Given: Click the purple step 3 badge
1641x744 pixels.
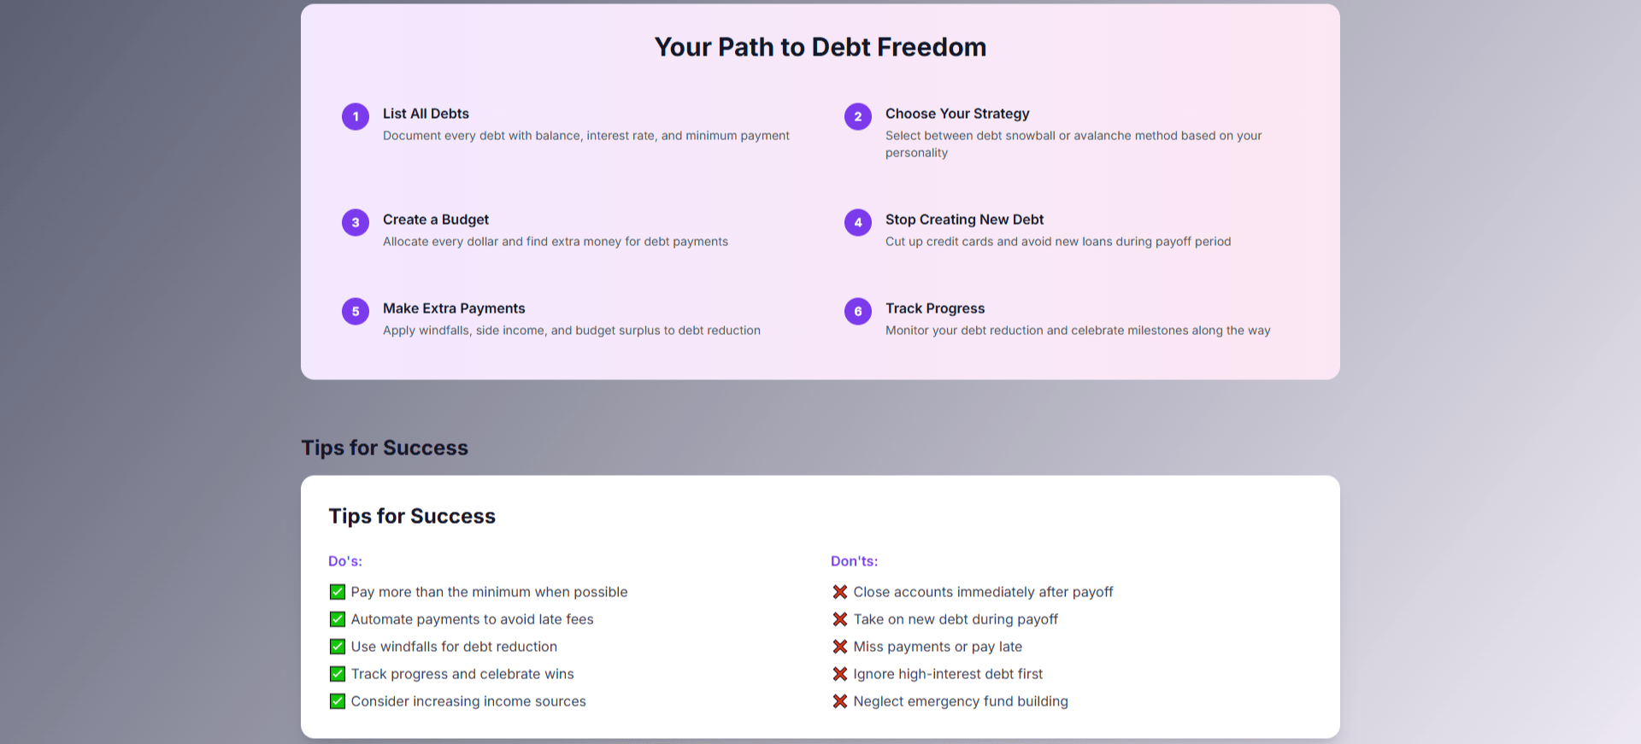Looking at the screenshot, I should click(x=356, y=222).
